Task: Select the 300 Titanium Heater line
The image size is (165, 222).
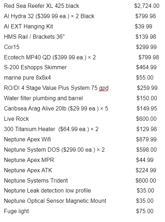Action: (x=51, y=129)
